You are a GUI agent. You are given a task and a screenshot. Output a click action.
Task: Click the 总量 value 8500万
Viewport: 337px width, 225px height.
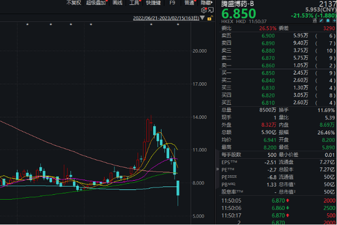[268, 110]
